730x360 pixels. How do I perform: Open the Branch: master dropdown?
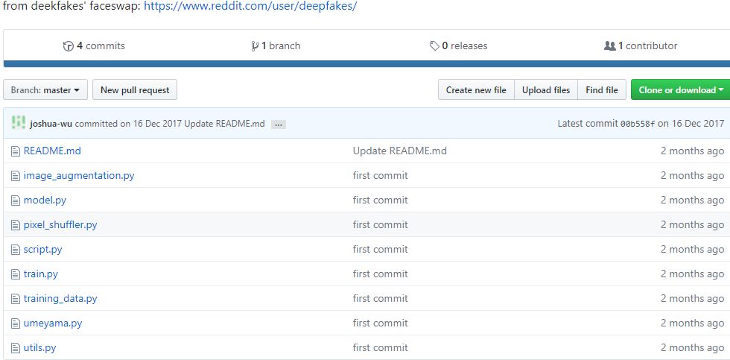pos(45,90)
